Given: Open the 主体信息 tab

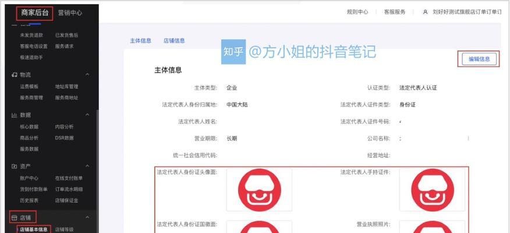Looking at the screenshot, I should click(x=140, y=41).
